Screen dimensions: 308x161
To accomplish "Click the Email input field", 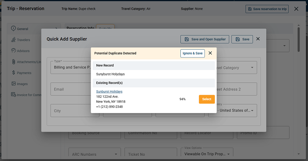I will 71,89.
